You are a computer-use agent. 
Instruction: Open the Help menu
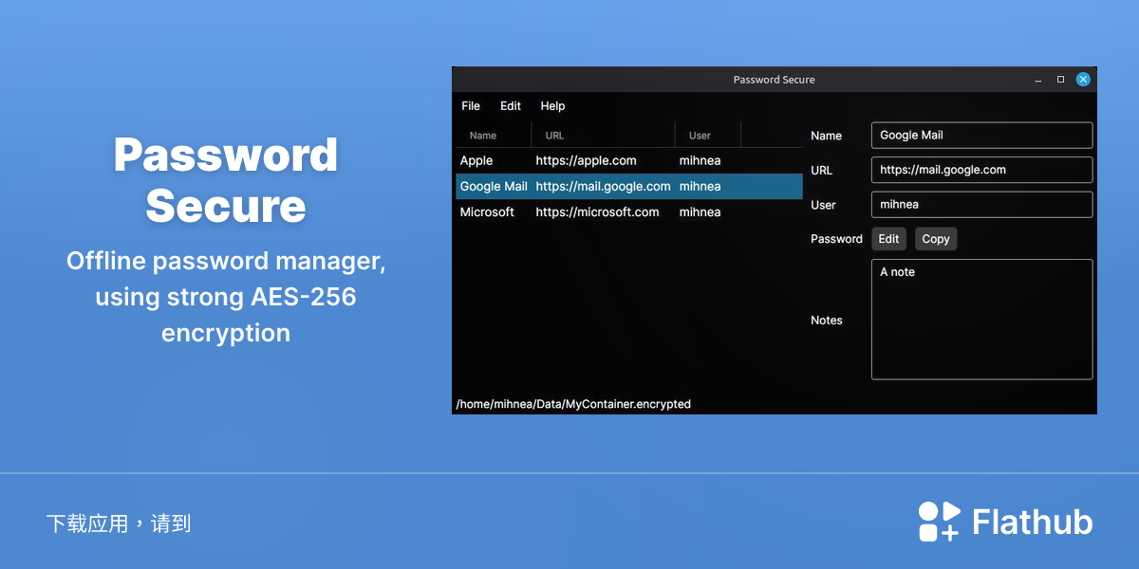tap(552, 106)
